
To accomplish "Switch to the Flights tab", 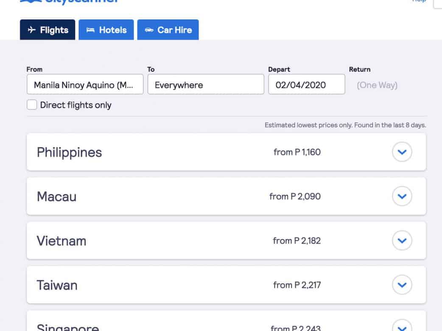I will pyautogui.click(x=48, y=30).
